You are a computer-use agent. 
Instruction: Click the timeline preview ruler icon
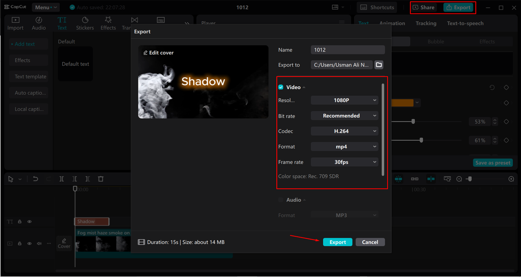447,179
